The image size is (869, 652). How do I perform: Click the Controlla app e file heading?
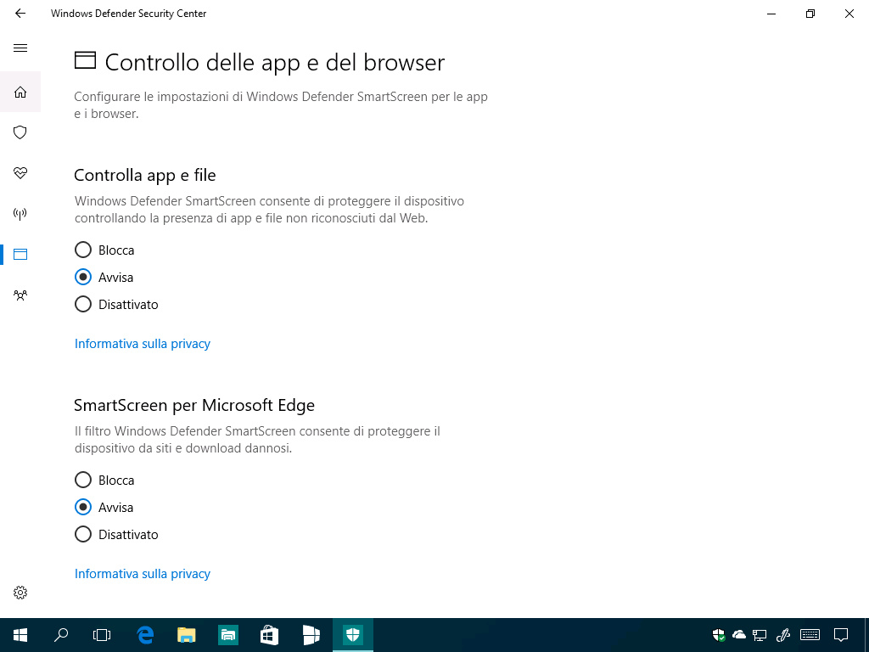tap(145, 175)
